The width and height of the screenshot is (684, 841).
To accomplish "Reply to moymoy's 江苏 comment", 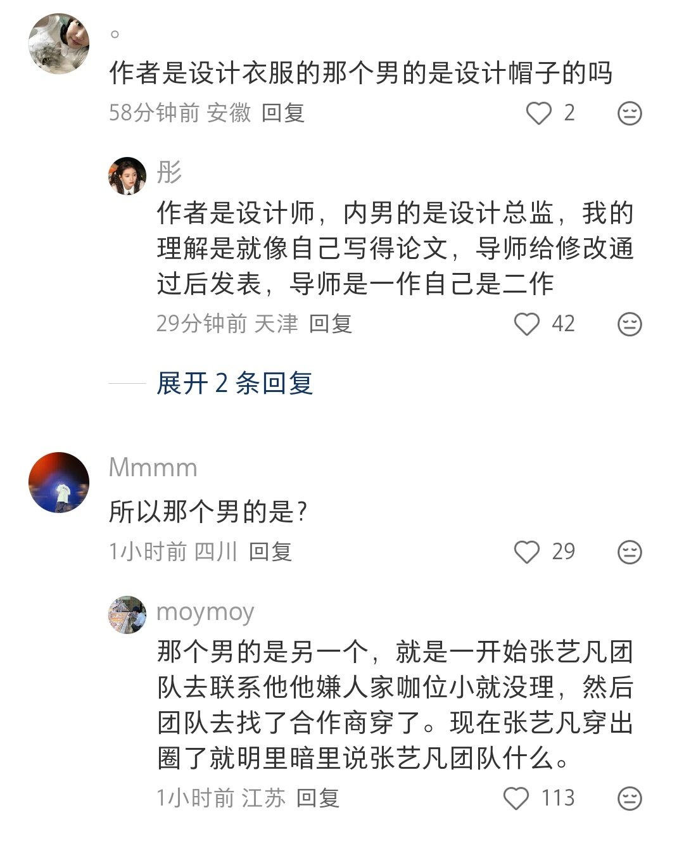I will (318, 798).
